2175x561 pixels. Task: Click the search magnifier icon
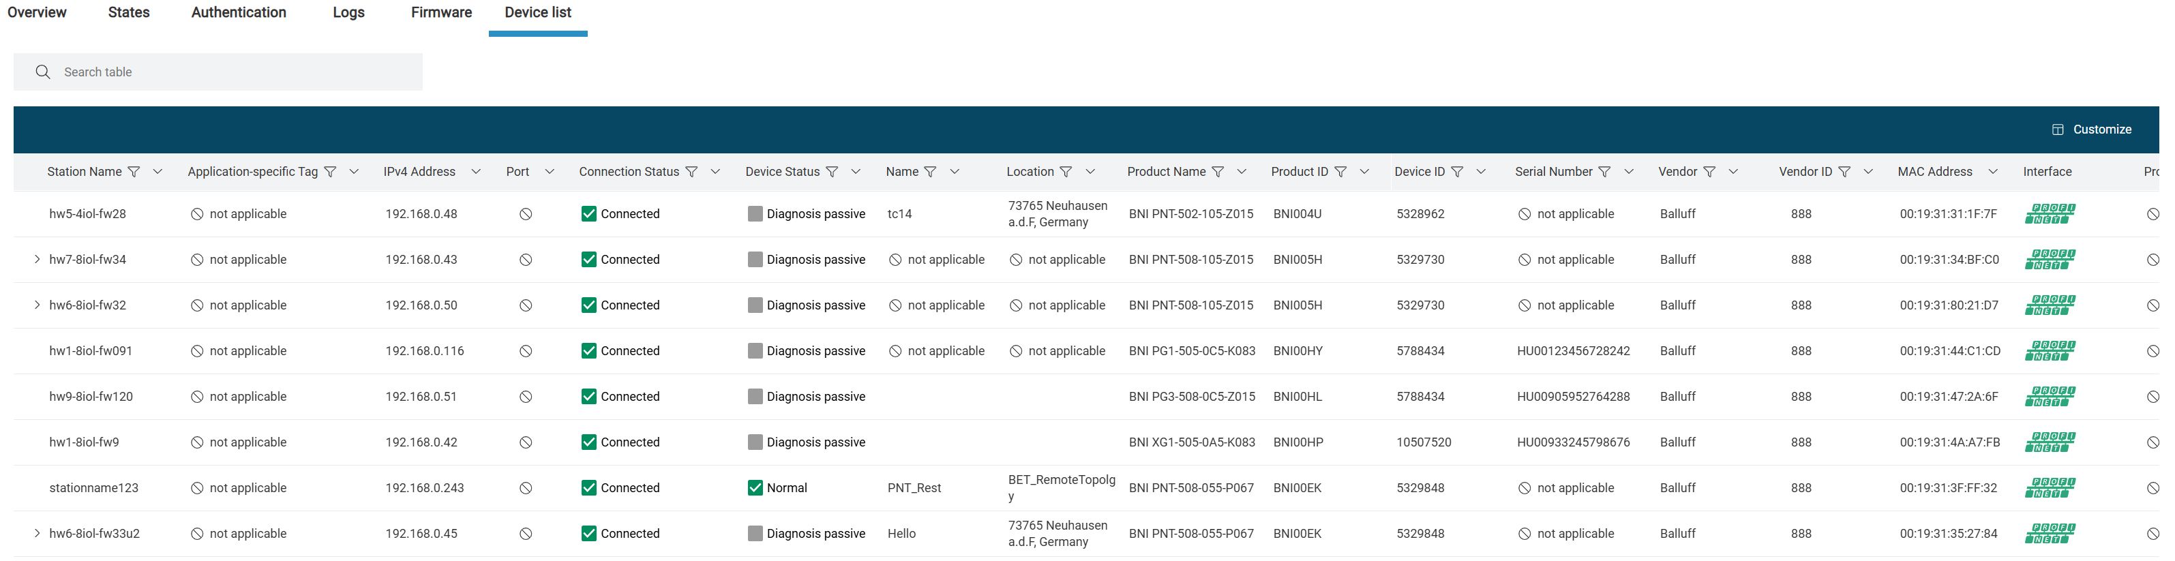43,72
